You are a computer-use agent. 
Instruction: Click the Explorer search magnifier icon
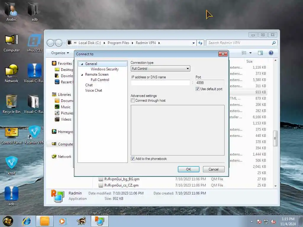(274, 43)
